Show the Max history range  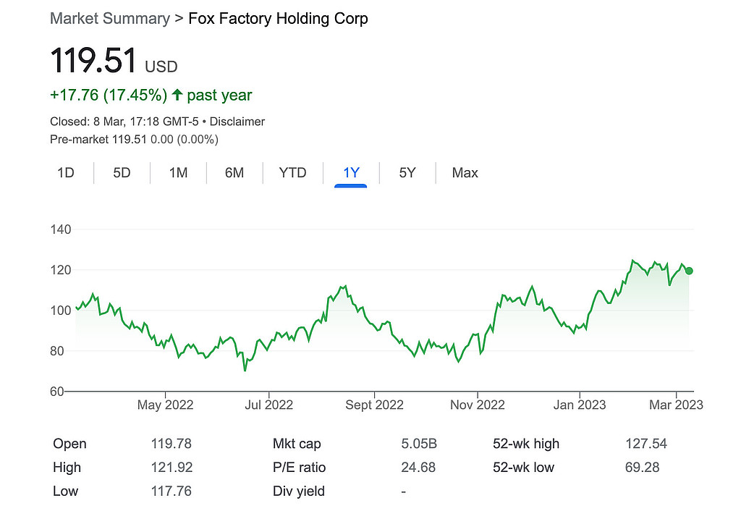click(465, 173)
